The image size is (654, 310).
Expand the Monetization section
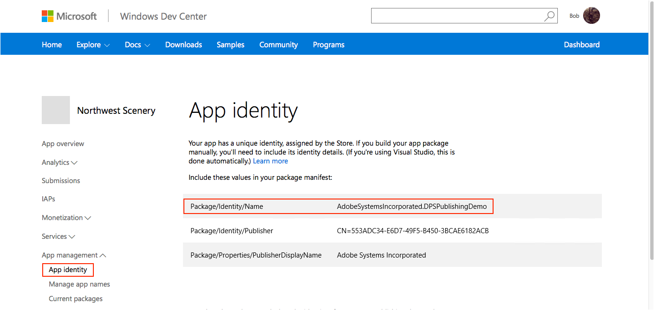tap(66, 218)
